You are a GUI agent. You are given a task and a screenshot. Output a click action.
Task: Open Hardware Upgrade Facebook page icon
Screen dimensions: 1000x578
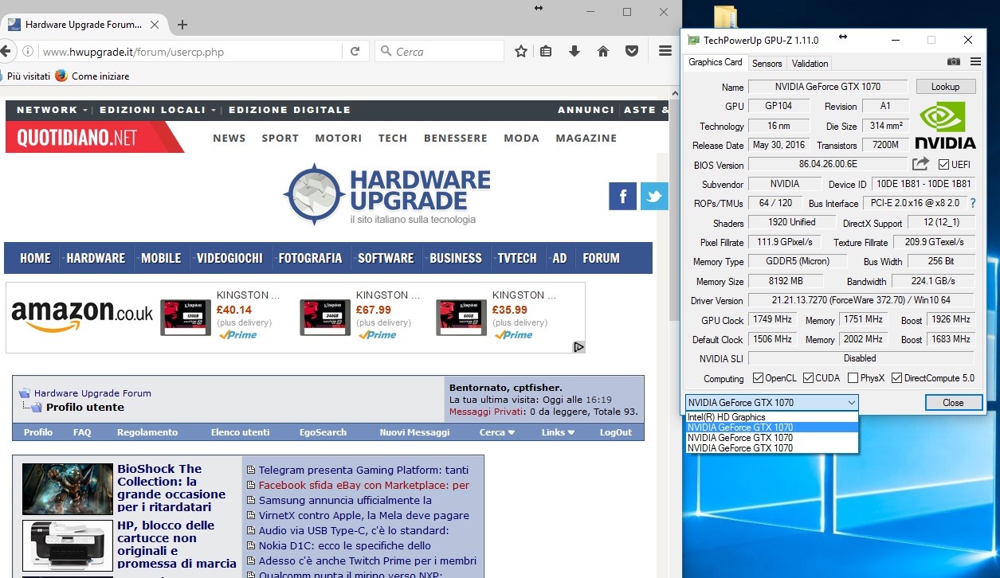click(622, 196)
